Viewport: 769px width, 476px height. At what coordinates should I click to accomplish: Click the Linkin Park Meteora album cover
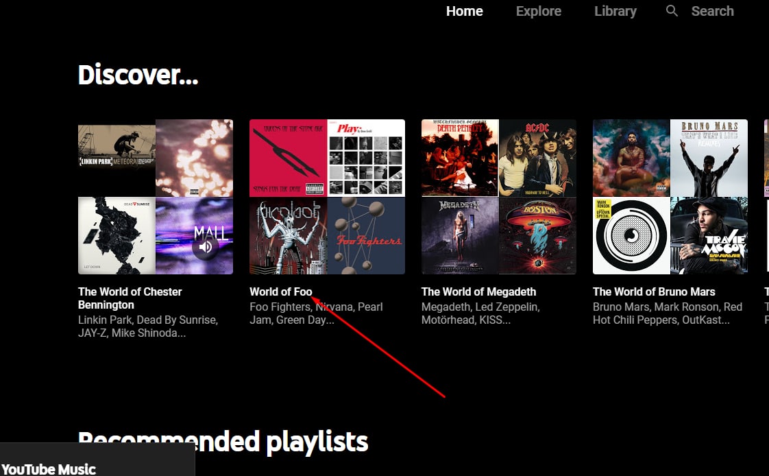point(117,158)
